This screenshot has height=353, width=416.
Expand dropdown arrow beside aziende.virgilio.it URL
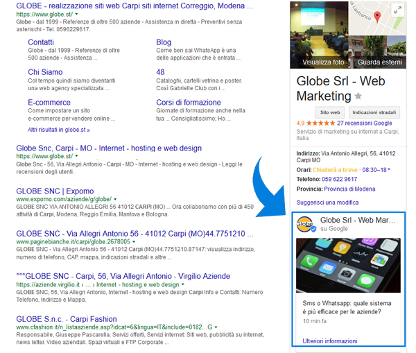(182, 284)
